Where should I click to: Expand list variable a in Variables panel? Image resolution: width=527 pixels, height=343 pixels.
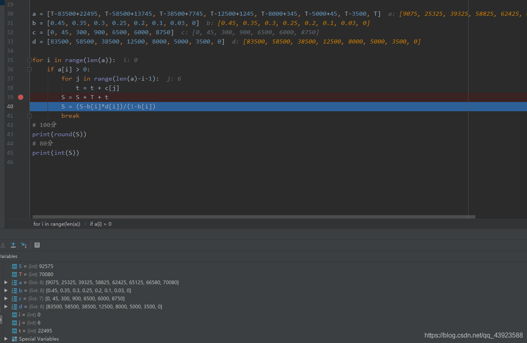coord(6,283)
